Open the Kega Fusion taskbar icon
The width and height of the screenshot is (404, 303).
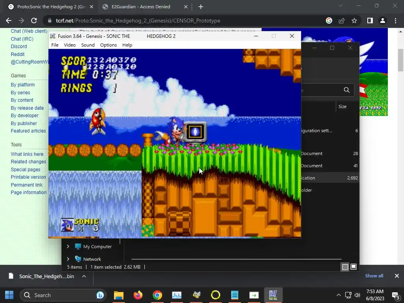273,295
